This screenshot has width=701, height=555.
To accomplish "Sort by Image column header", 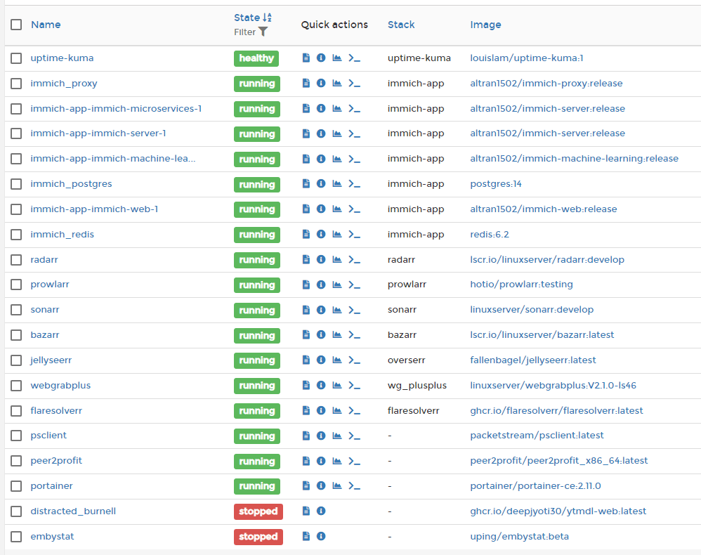I will [x=485, y=25].
